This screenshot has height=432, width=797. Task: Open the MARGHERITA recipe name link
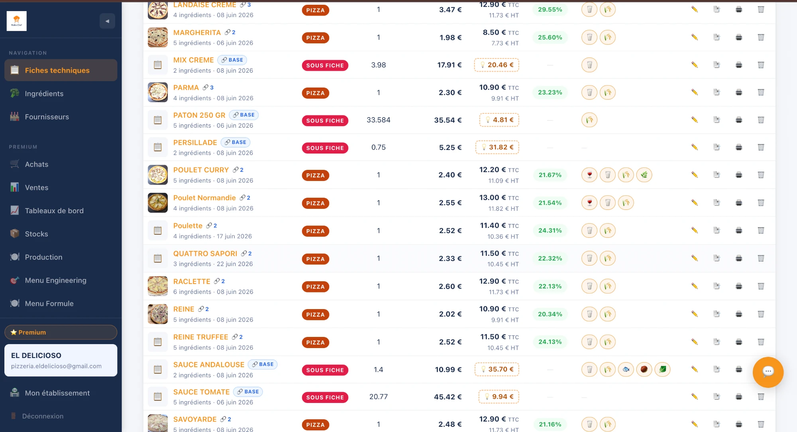click(197, 33)
